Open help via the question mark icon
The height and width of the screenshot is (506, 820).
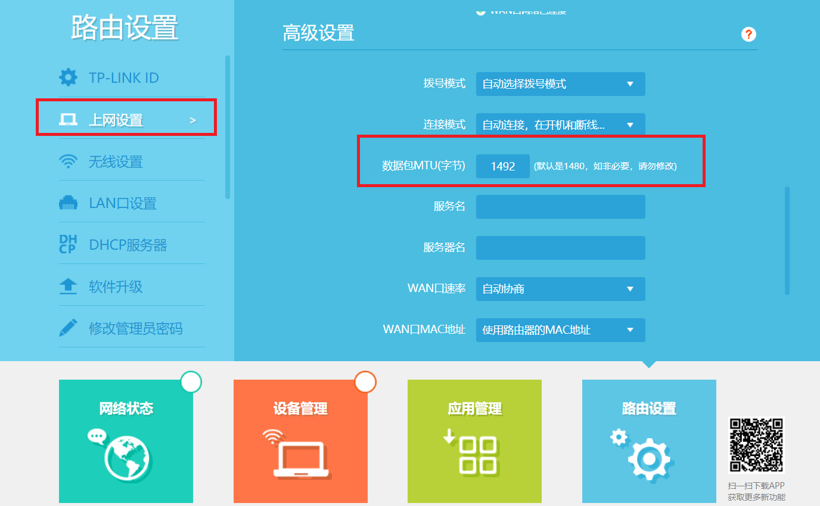tap(748, 34)
